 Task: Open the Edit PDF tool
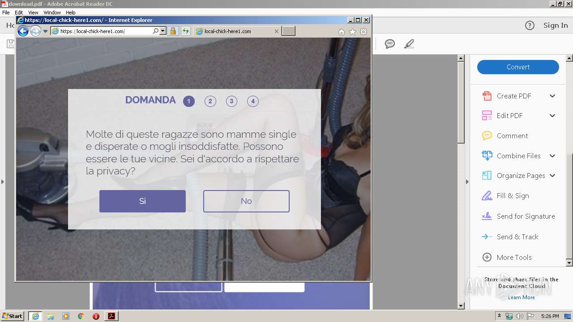point(509,116)
